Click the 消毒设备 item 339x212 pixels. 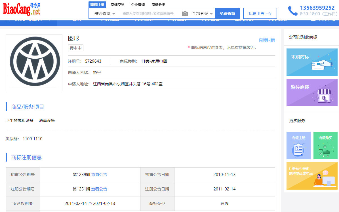(47, 120)
